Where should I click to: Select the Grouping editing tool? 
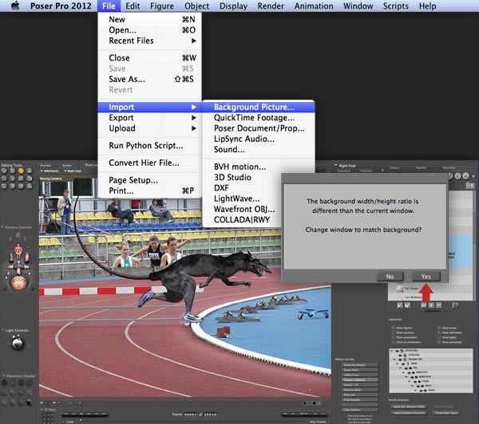tap(4, 186)
